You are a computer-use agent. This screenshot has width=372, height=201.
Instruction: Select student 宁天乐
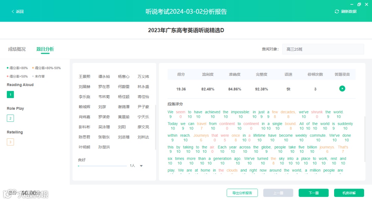(x=143, y=117)
